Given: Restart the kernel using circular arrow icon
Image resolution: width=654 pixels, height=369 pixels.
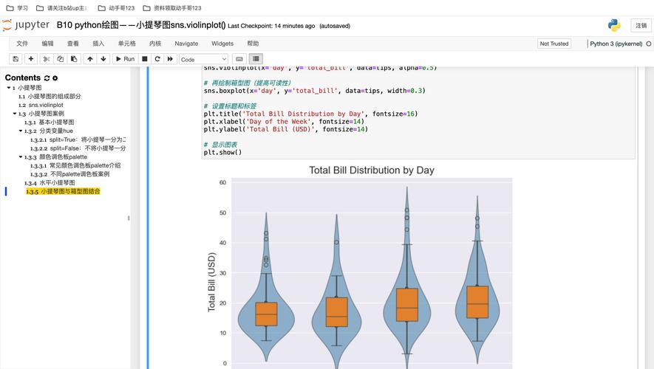Looking at the screenshot, I should pyautogui.click(x=157, y=59).
